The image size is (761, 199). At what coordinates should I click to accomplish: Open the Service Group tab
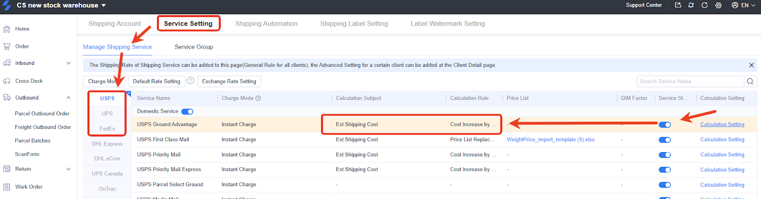click(194, 47)
